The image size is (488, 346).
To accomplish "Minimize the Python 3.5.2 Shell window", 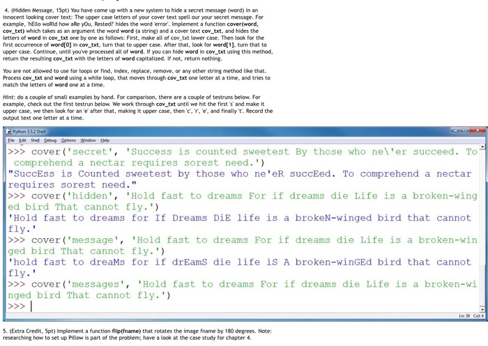I will [x=456, y=130].
